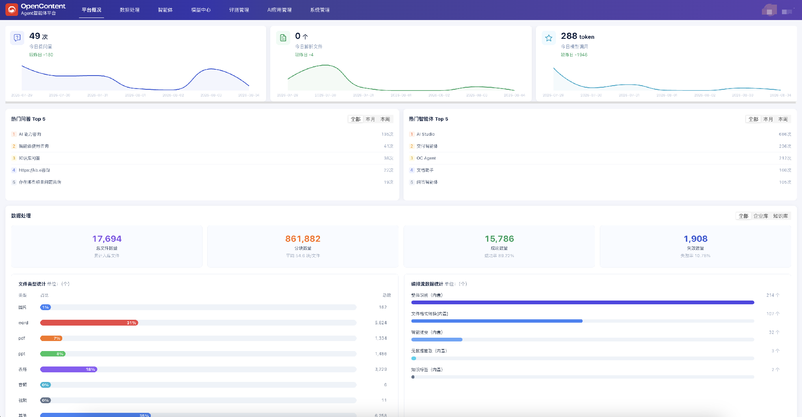Click rank 3 badge for OC Agent

(411, 158)
